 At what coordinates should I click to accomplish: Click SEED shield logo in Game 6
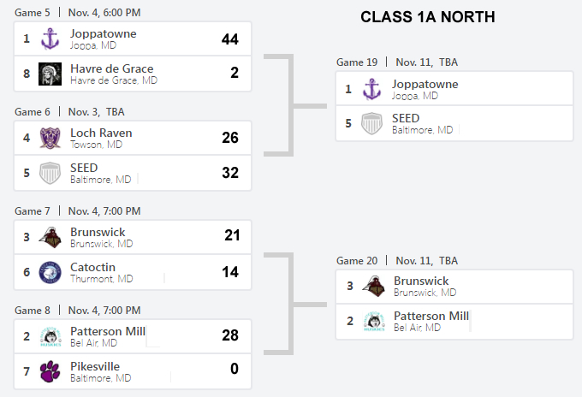[50, 173]
